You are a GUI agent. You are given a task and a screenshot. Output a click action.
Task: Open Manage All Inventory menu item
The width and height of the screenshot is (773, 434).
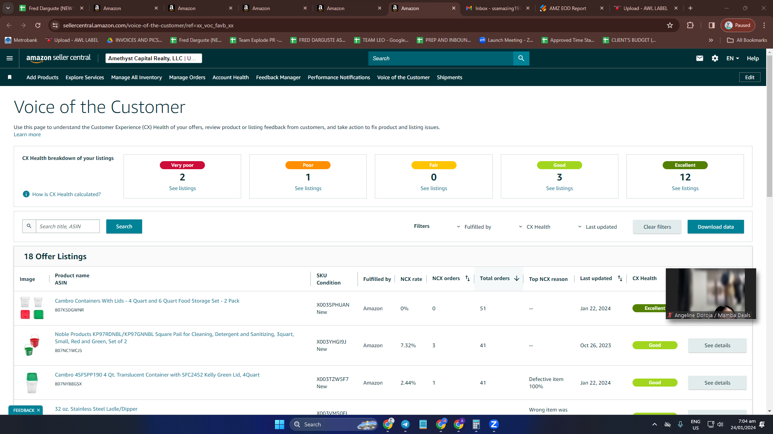click(x=136, y=77)
